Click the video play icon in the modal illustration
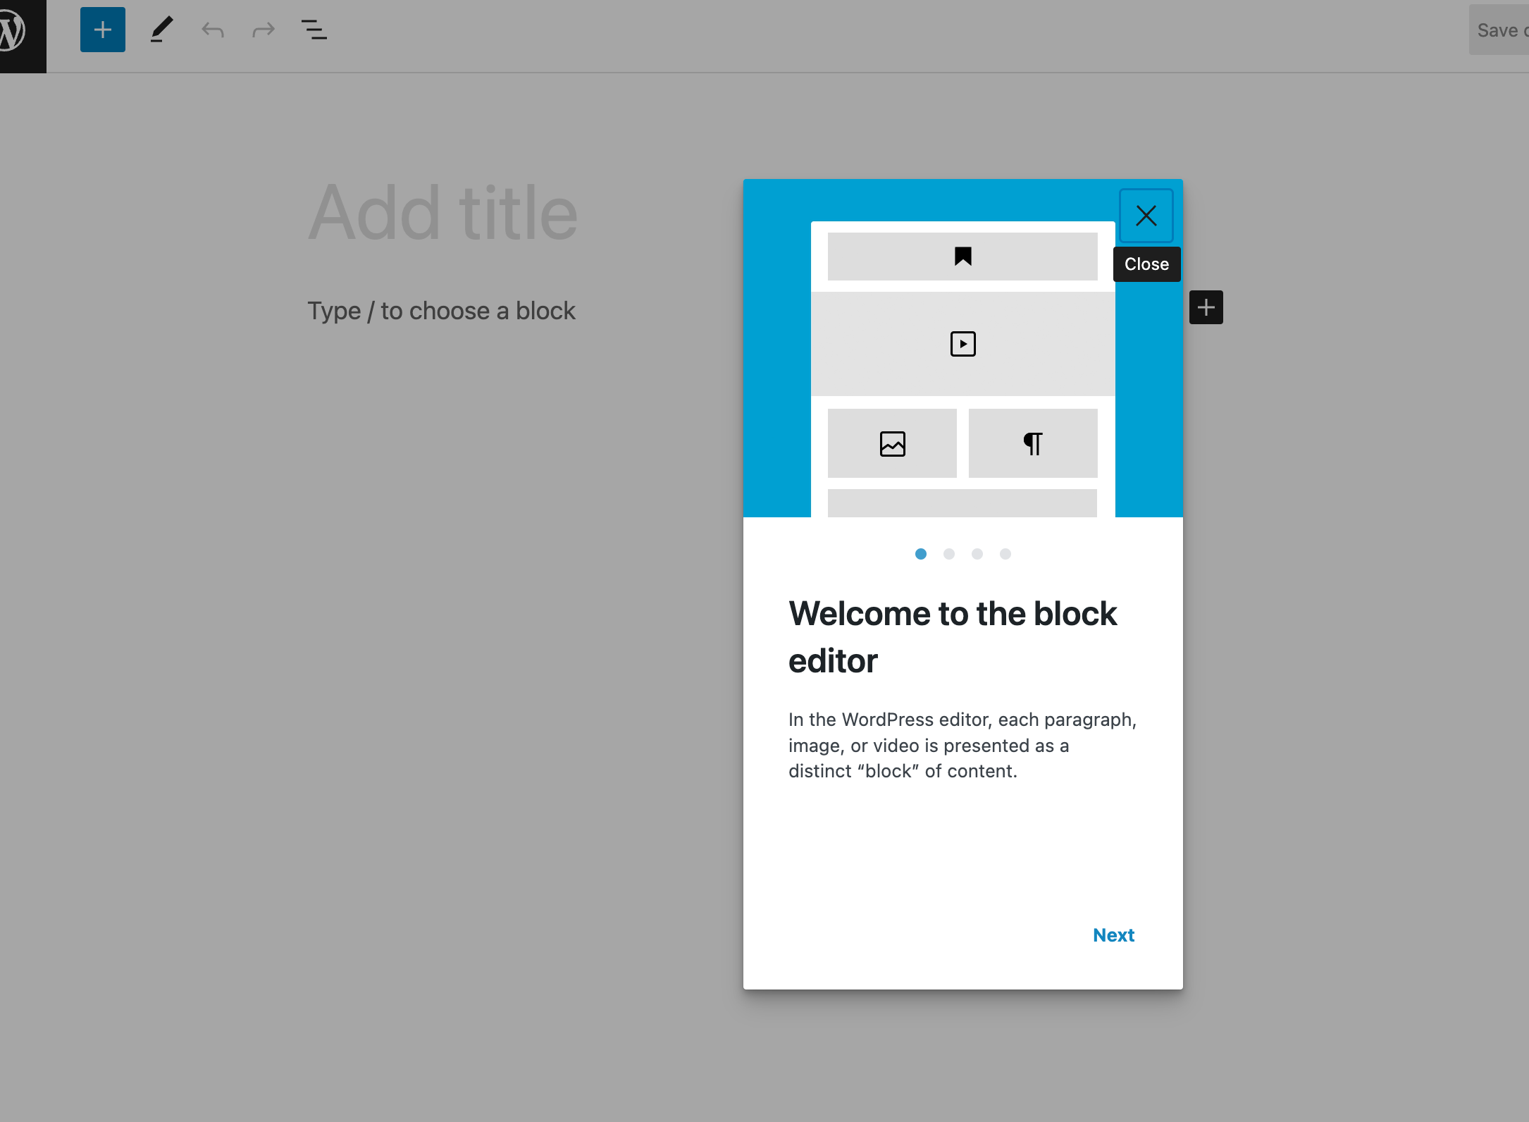The width and height of the screenshot is (1529, 1122). [962, 343]
